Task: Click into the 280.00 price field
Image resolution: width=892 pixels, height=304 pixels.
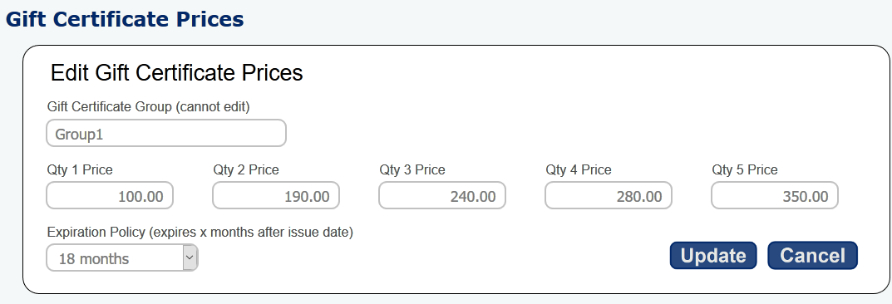Action: coord(609,196)
